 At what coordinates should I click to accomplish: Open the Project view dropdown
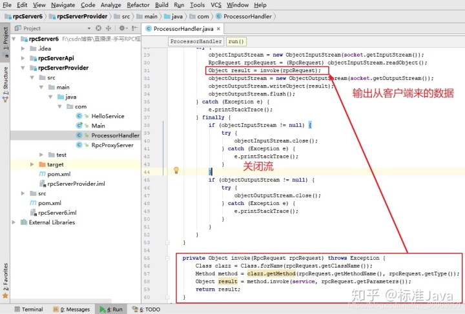[89, 28]
